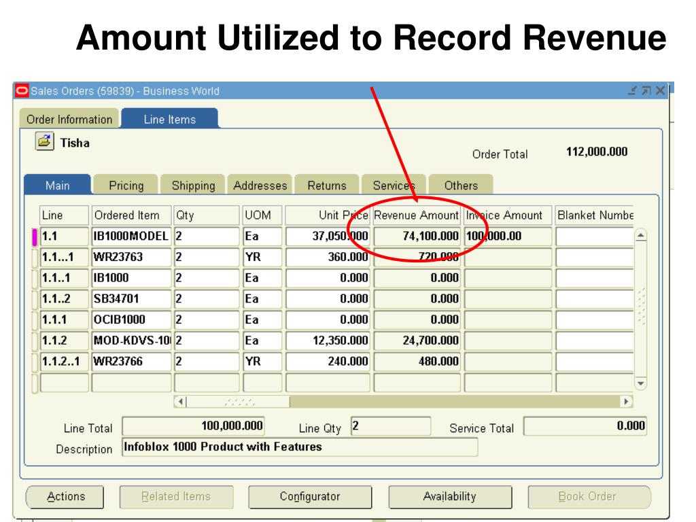Click the Revenue Amount cell 480.000

(x=417, y=362)
